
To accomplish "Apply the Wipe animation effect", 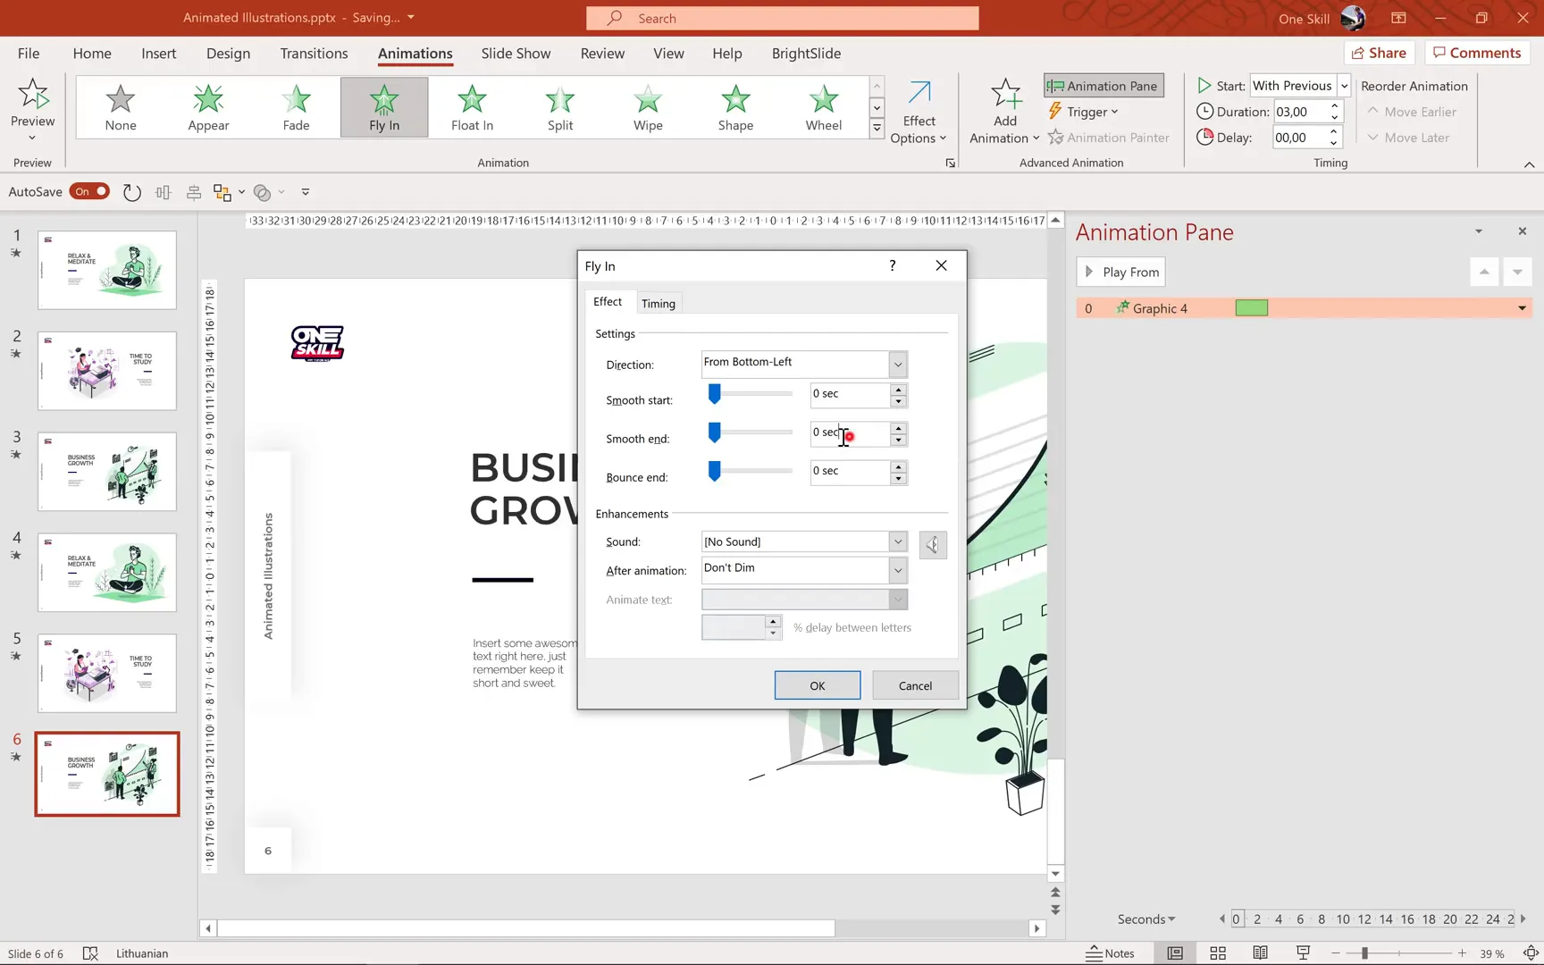I will pyautogui.click(x=647, y=107).
